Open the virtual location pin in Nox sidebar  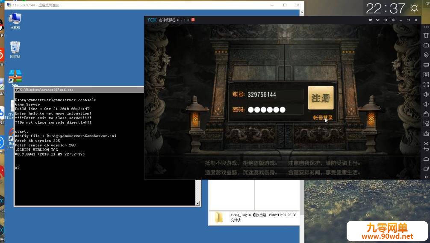426,55
